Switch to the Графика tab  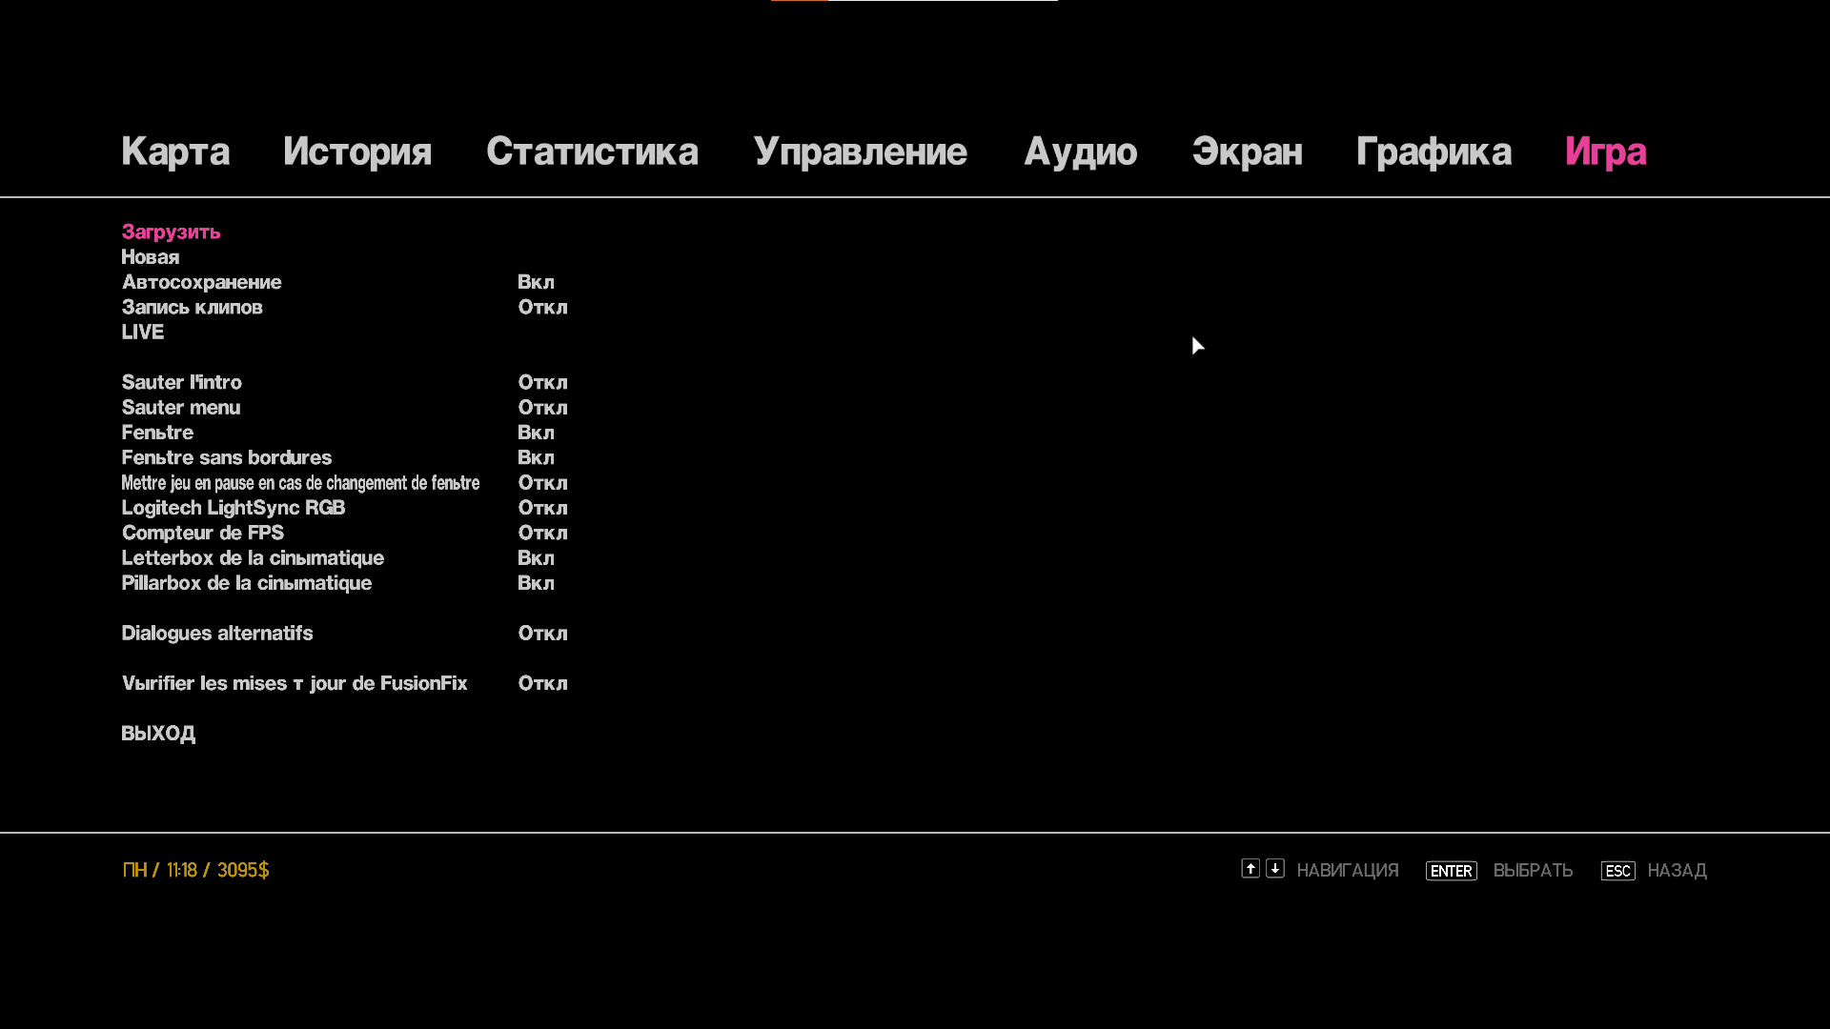click(1433, 151)
